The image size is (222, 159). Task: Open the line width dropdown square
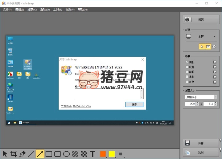pos(121,154)
